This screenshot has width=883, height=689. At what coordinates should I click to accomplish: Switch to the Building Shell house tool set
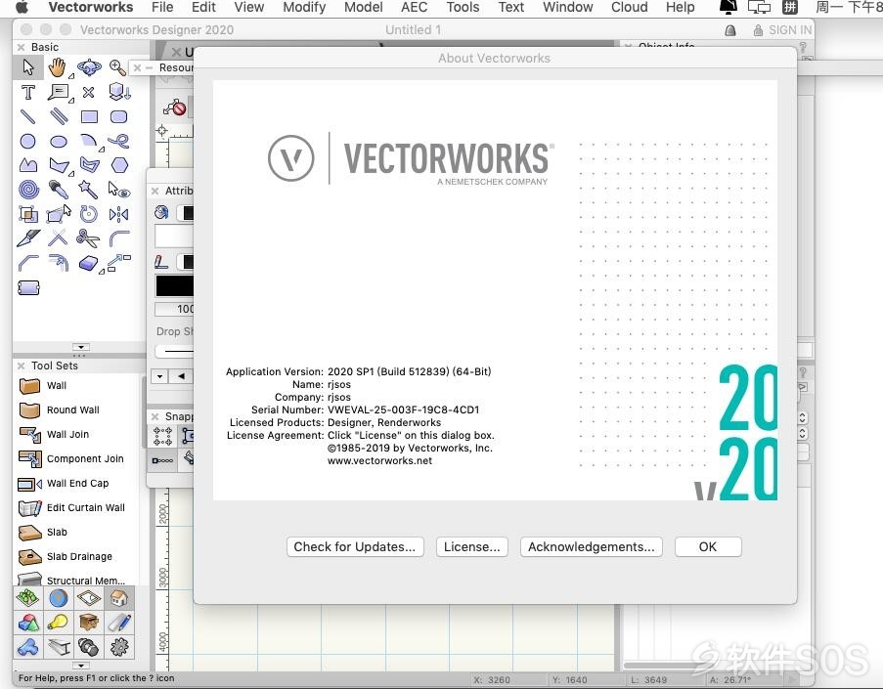click(x=119, y=598)
